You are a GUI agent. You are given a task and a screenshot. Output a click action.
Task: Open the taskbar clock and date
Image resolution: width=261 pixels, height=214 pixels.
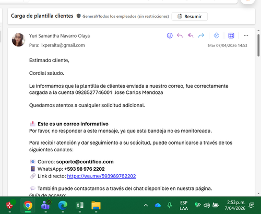[235, 205]
